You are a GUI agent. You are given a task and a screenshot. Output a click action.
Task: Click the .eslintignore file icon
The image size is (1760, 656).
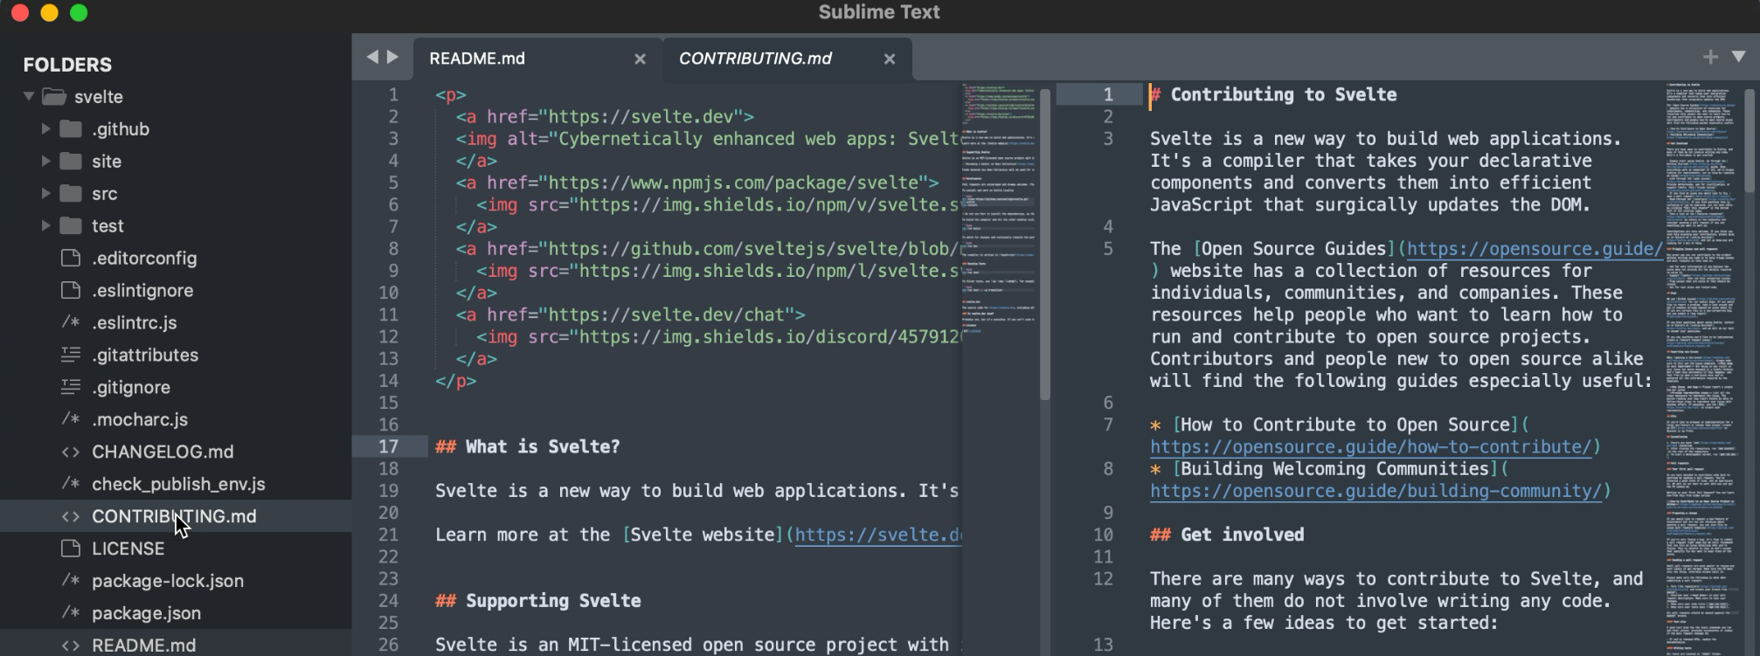point(71,290)
